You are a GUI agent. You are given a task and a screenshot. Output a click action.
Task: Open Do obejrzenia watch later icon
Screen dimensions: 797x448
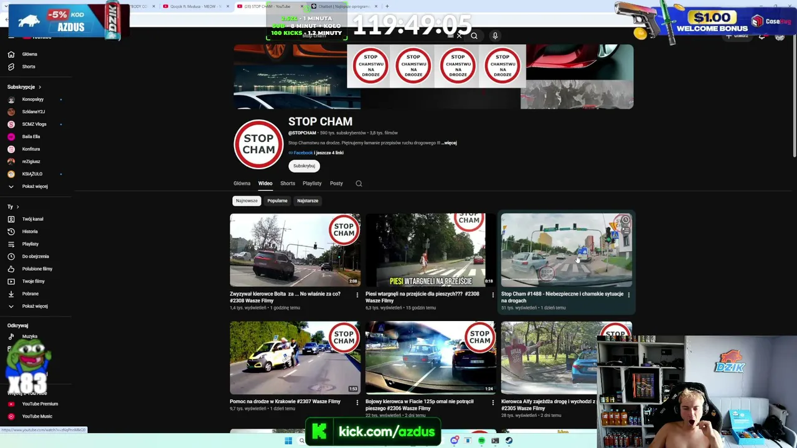11,256
